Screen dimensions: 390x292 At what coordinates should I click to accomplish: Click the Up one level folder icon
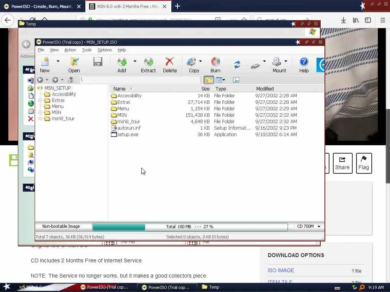[70, 80]
